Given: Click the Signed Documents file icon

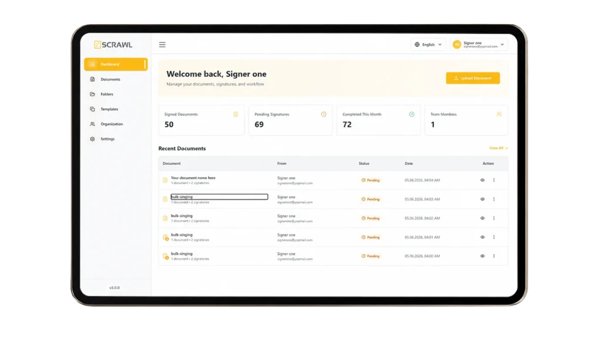Looking at the screenshot, I should pyautogui.click(x=236, y=114).
